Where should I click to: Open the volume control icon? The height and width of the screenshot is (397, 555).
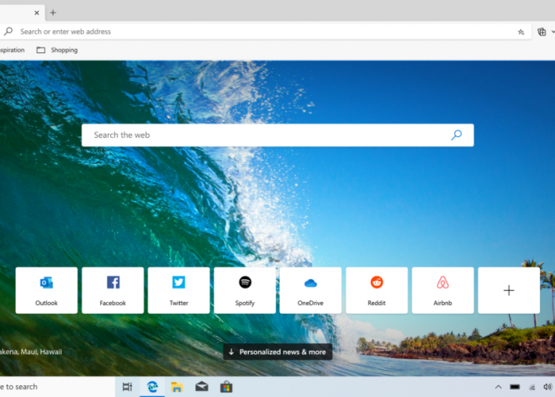pyautogui.click(x=547, y=387)
